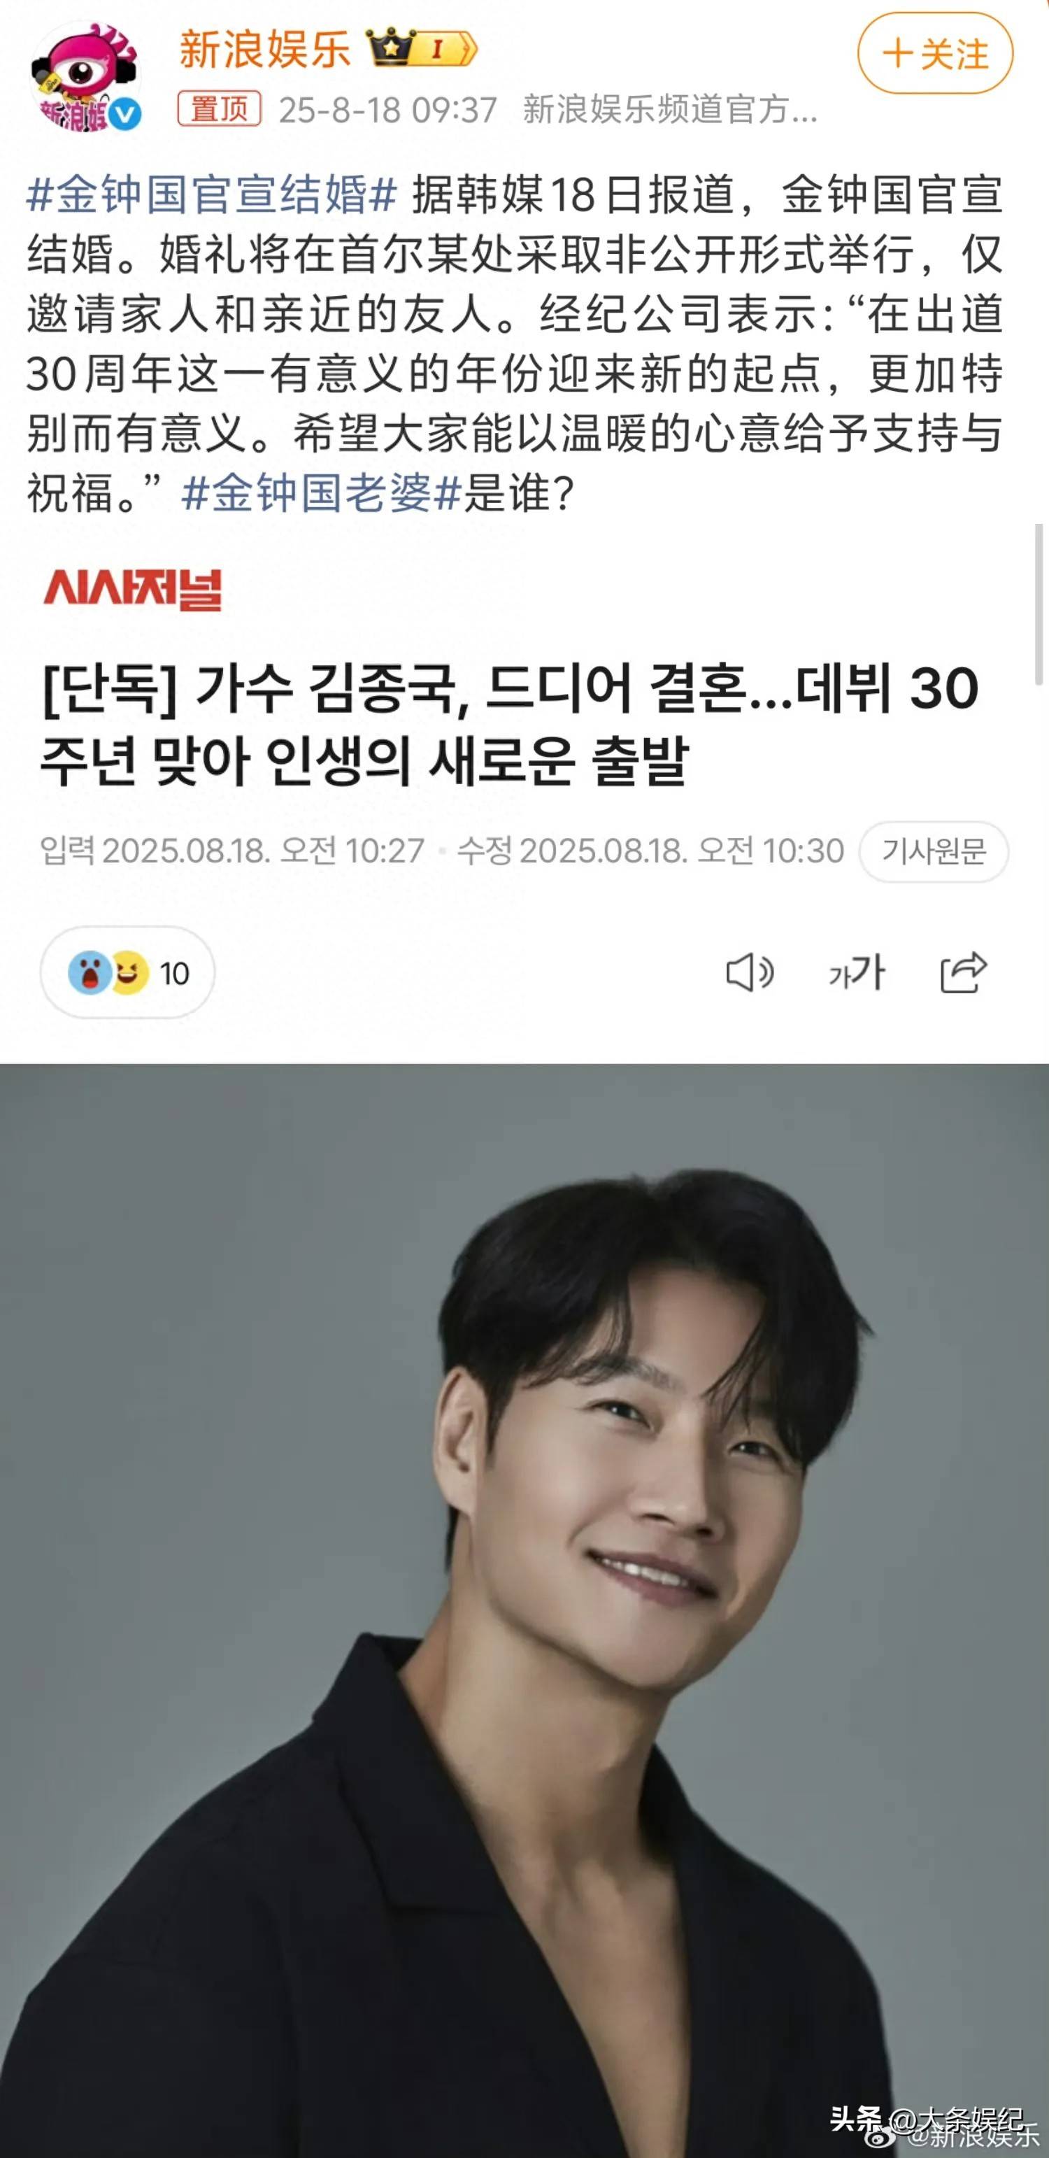The image size is (1049, 2158).
Task: Open the 가가 font size control
Action: 855,972
